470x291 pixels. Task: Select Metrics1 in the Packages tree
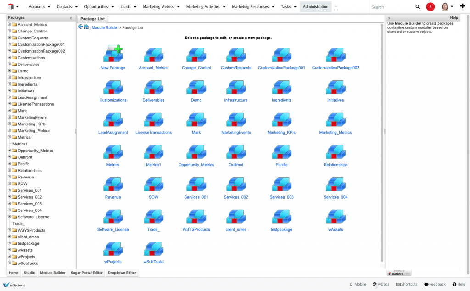tap(20, 144)
